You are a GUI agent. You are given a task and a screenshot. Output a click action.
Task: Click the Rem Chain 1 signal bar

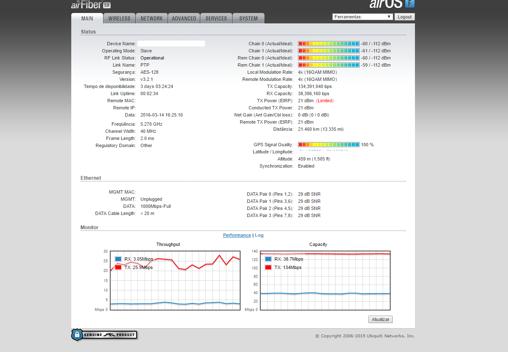click(x=329, y=65)
